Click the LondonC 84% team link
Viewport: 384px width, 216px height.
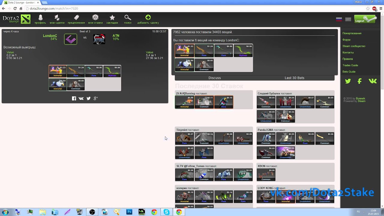(x=50, y=37)
